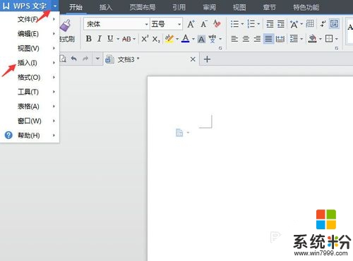Expand borders dropdown arrow
Viewport: 353px width, 261px height.
coord(337,39)
